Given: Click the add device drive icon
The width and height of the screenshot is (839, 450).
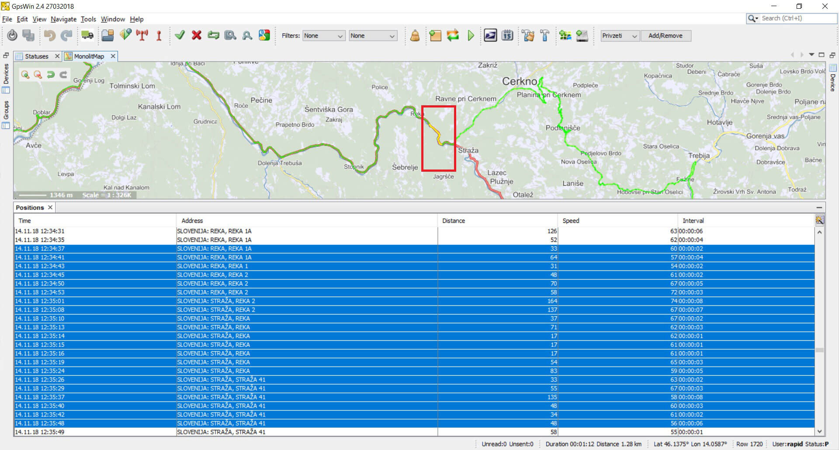Looking at the screenshot, I should pos(582,35).
